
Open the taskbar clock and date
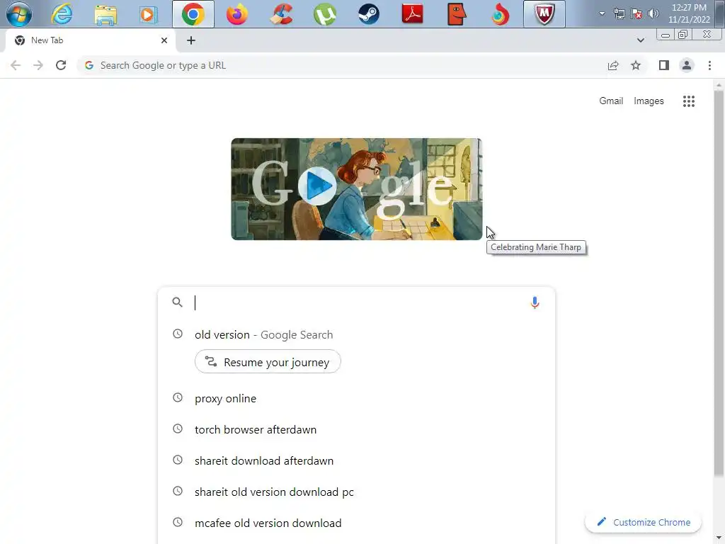point(689,13)
